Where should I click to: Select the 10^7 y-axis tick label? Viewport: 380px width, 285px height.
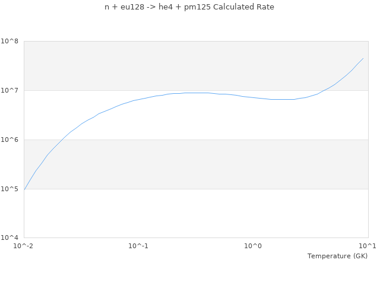[11, 90]
